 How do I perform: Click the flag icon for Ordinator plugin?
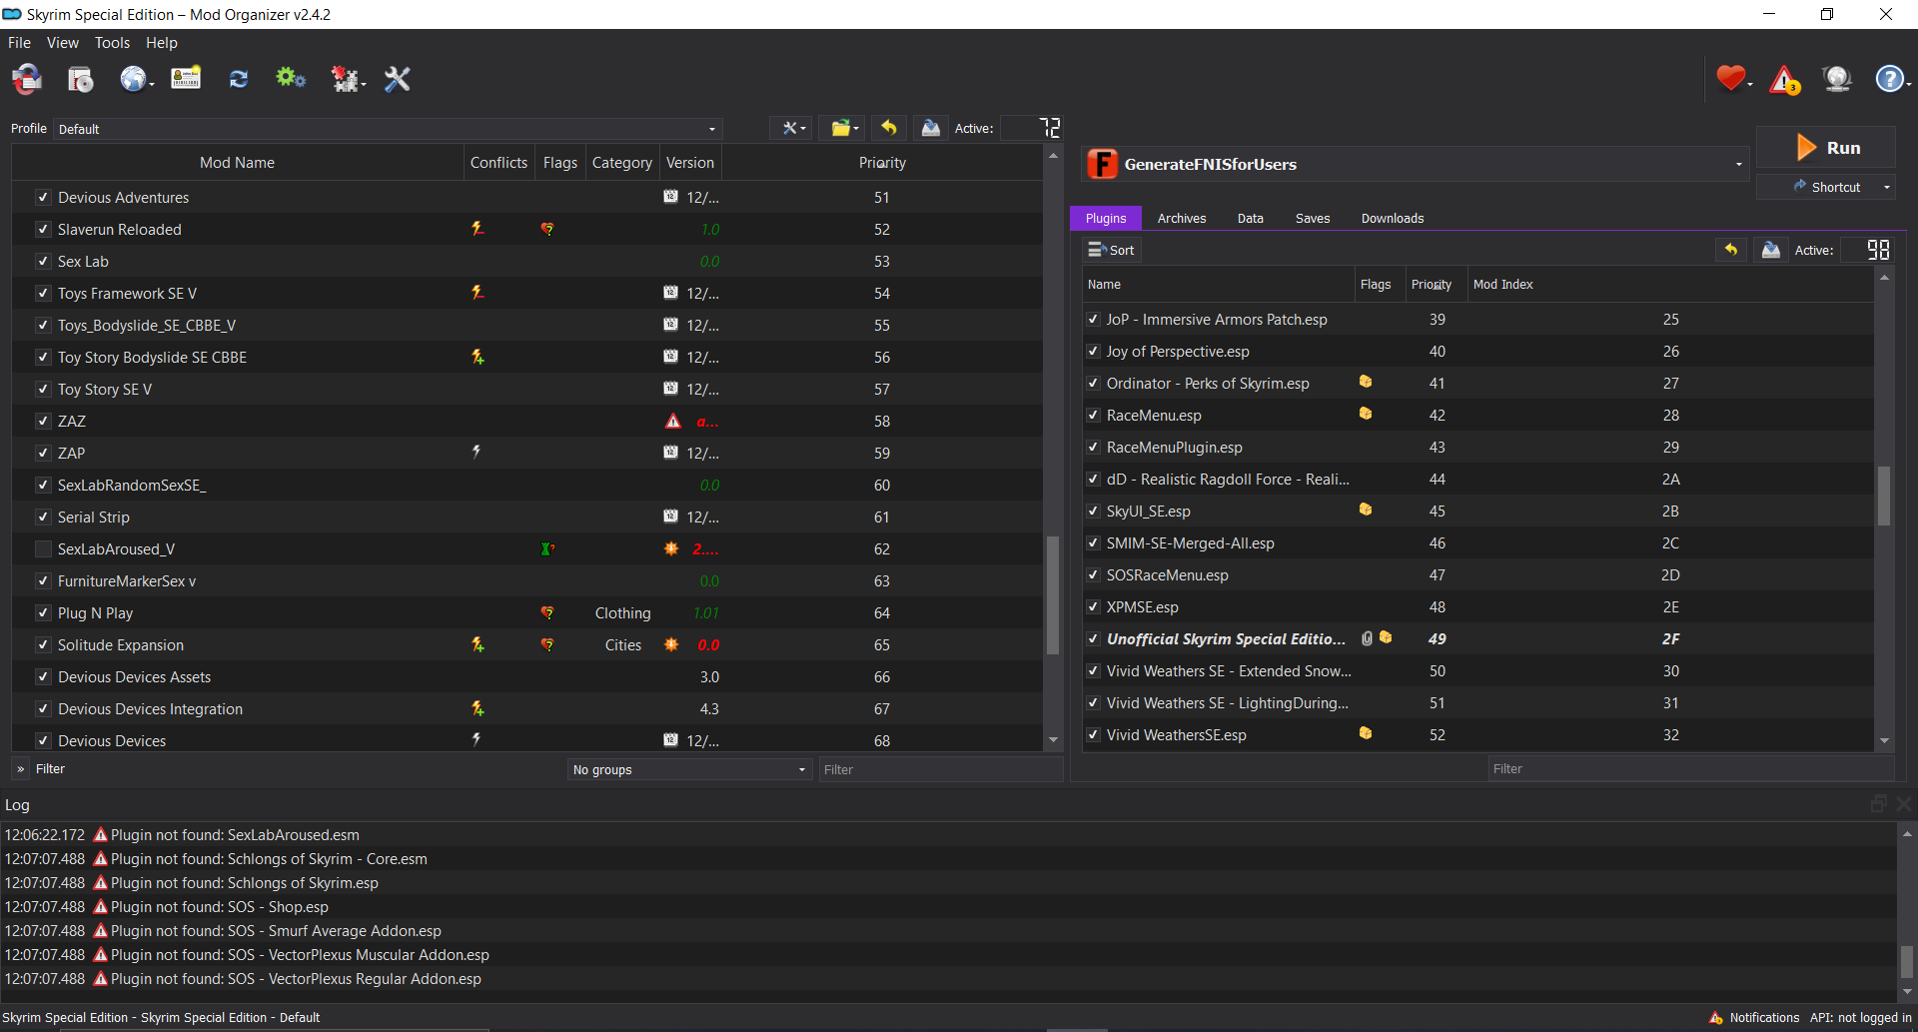(x=1366, y=382)
